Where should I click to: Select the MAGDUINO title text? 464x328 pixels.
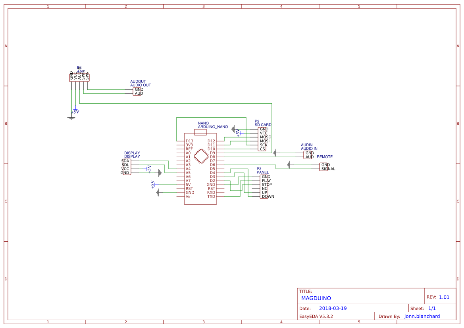pos(316,298)
